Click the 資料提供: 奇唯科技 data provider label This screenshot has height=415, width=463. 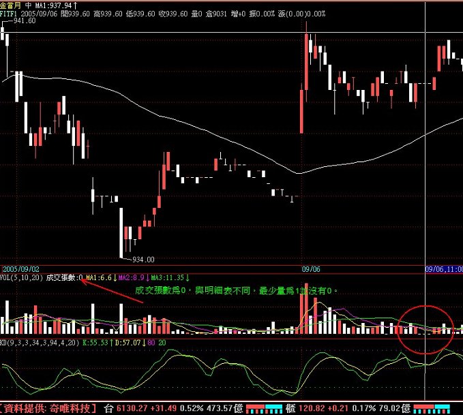[x=48, y=408]
